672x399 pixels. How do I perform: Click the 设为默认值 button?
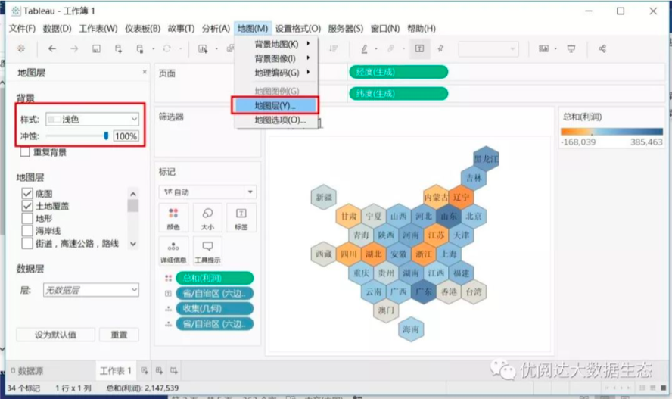[x=55, y=335]
